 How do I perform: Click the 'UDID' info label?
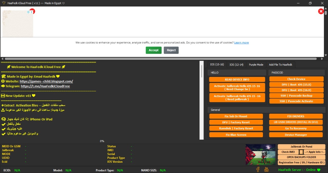[6, 158]
